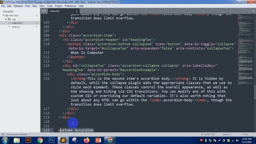Image resolution: width=256 pixels, height=144 pixels.
Task: Collapse the 8th Class folder
Action: (x=4, y=16)
